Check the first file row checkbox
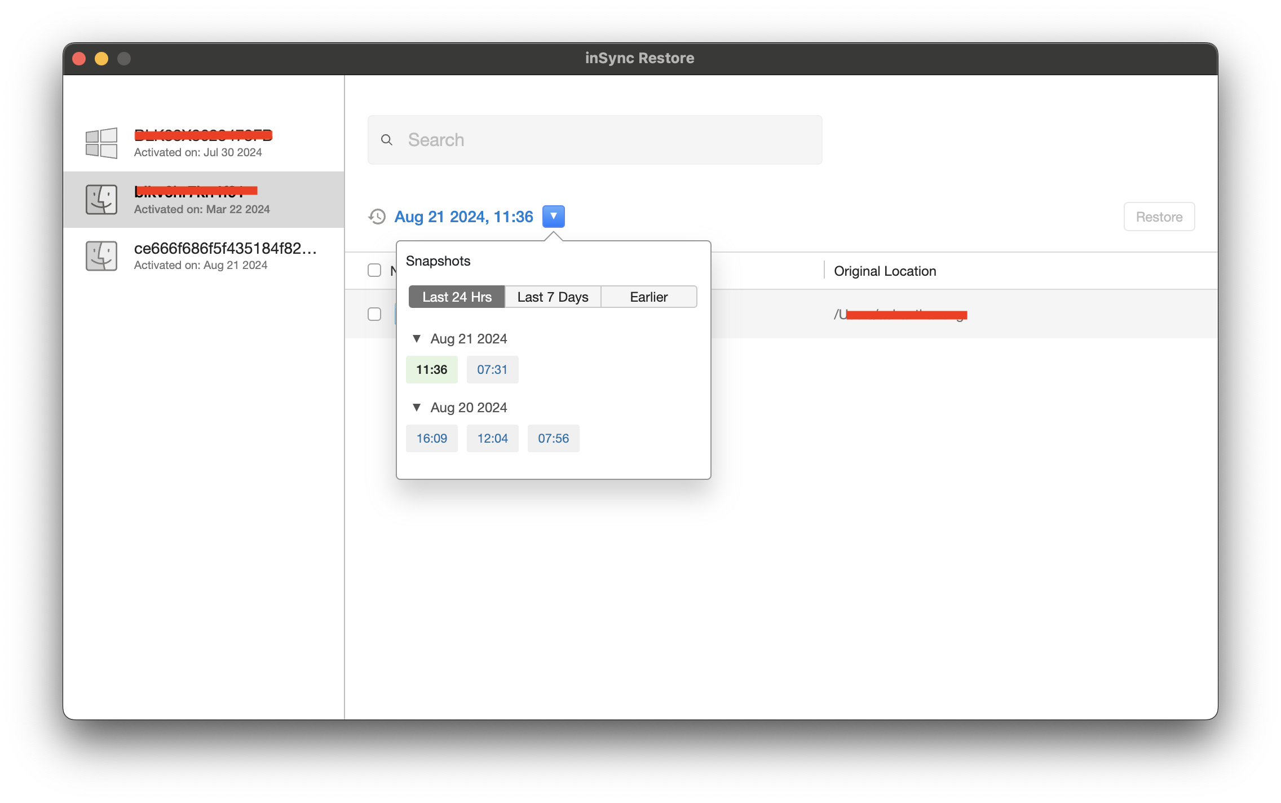 coord(374,314)
